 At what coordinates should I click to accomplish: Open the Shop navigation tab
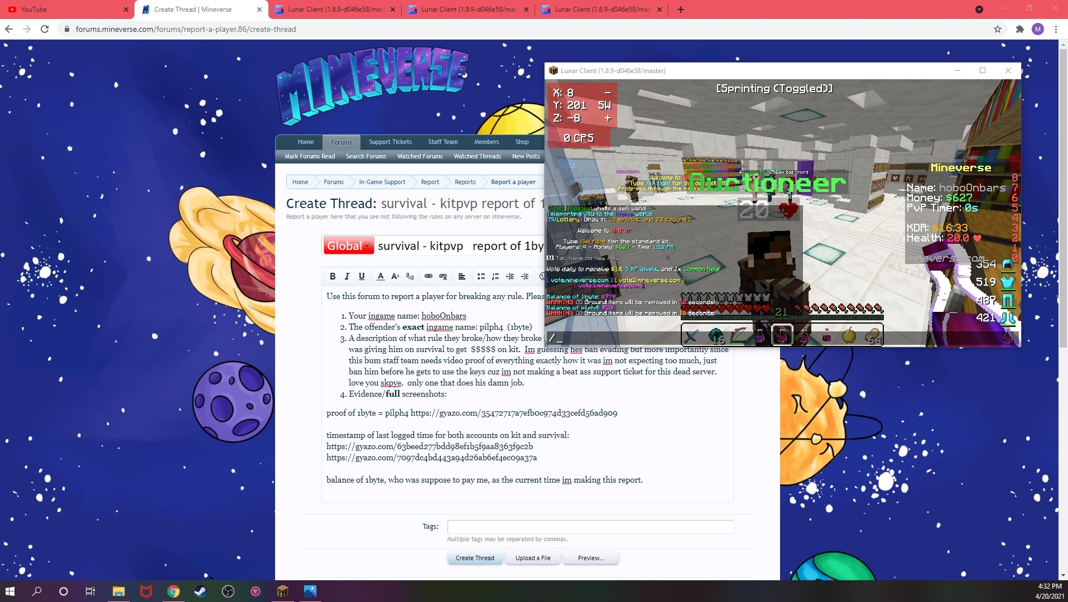click(x=522, y=142)
